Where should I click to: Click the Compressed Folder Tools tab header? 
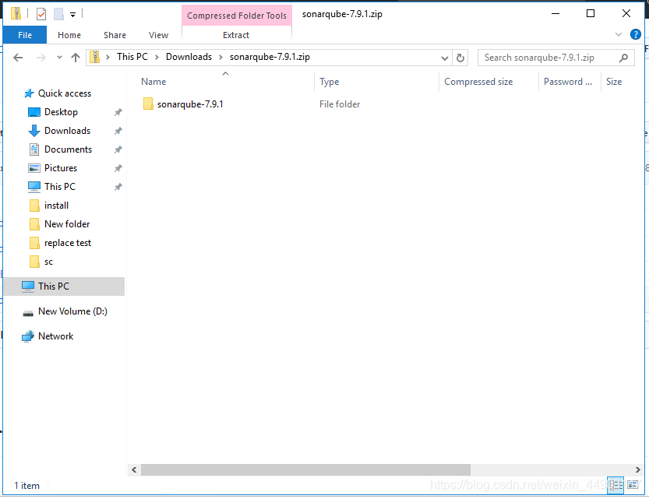(237, 16)
